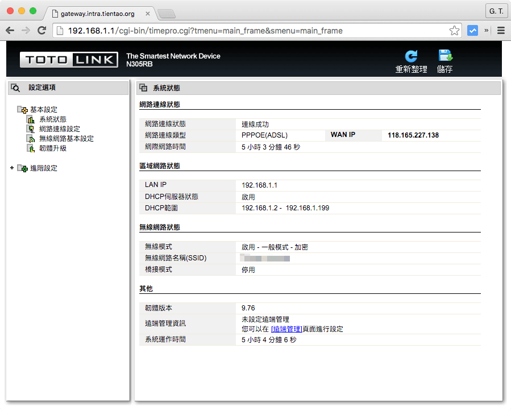This screenshot has width=511, height=411.
Task: Expand the 進階設定 tree node
Action: [x=12, y=168]
